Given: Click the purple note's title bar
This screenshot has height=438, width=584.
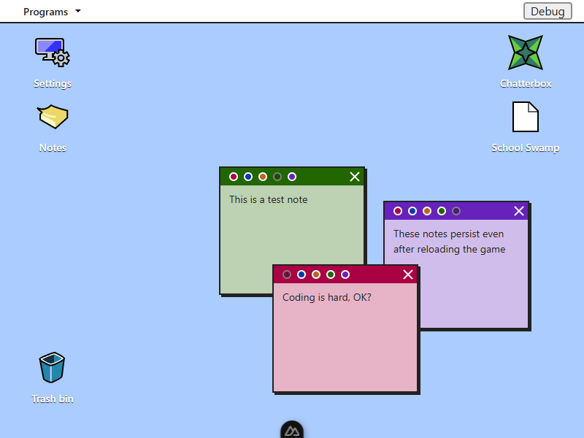Looking at the screenshot, I should [x=456, y=211].
